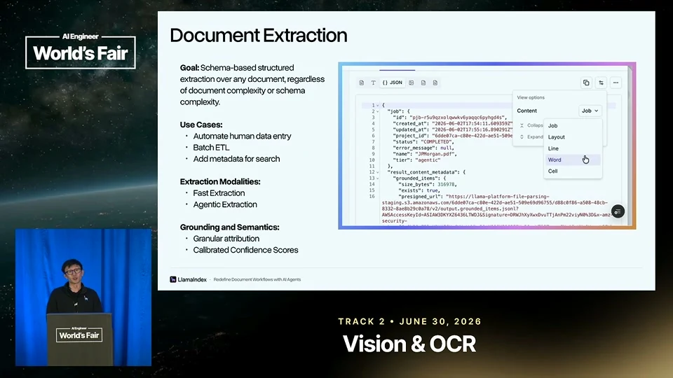
Task: Click the "TRACK 2 • JUNE 30, 2026" caption
Action: tap(409, 321)
